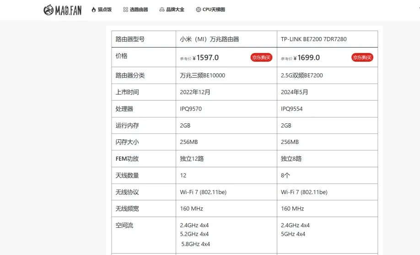
Task: Click the MAO.FAN site name text
Action: coord(68,10)
